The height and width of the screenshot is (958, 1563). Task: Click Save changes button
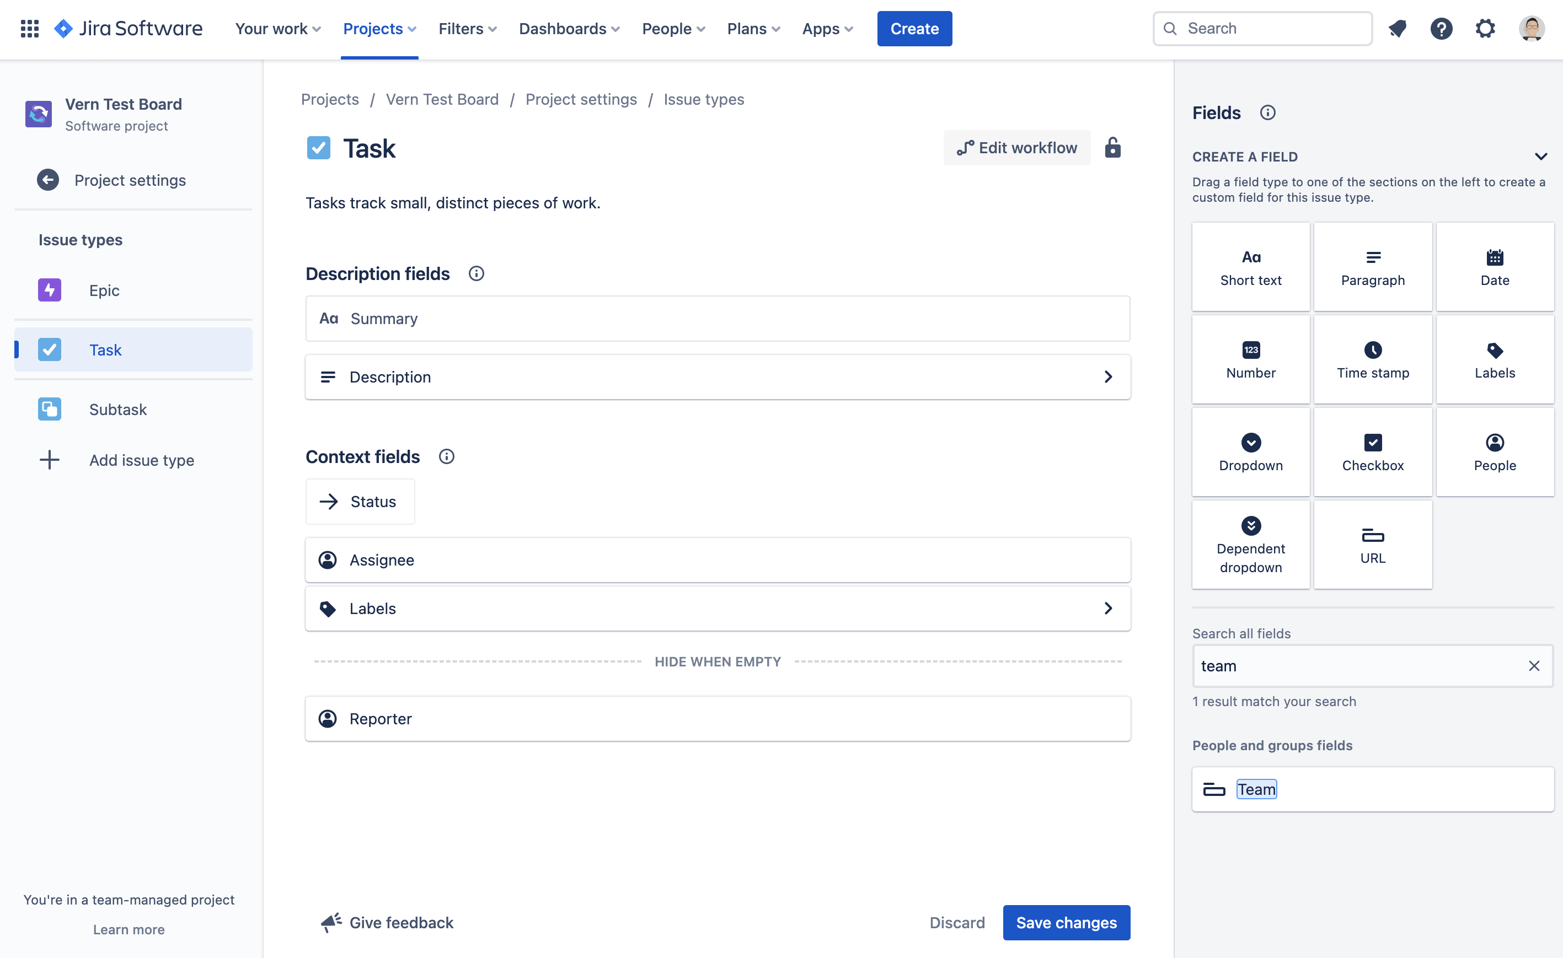pyautogui.click(x=1066, y=922)
